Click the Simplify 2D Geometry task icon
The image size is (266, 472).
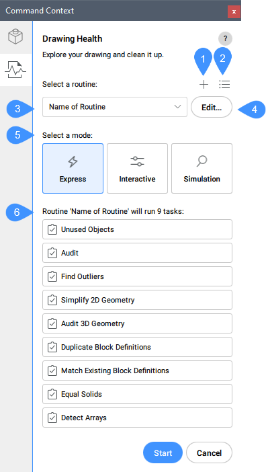[52, 300]
